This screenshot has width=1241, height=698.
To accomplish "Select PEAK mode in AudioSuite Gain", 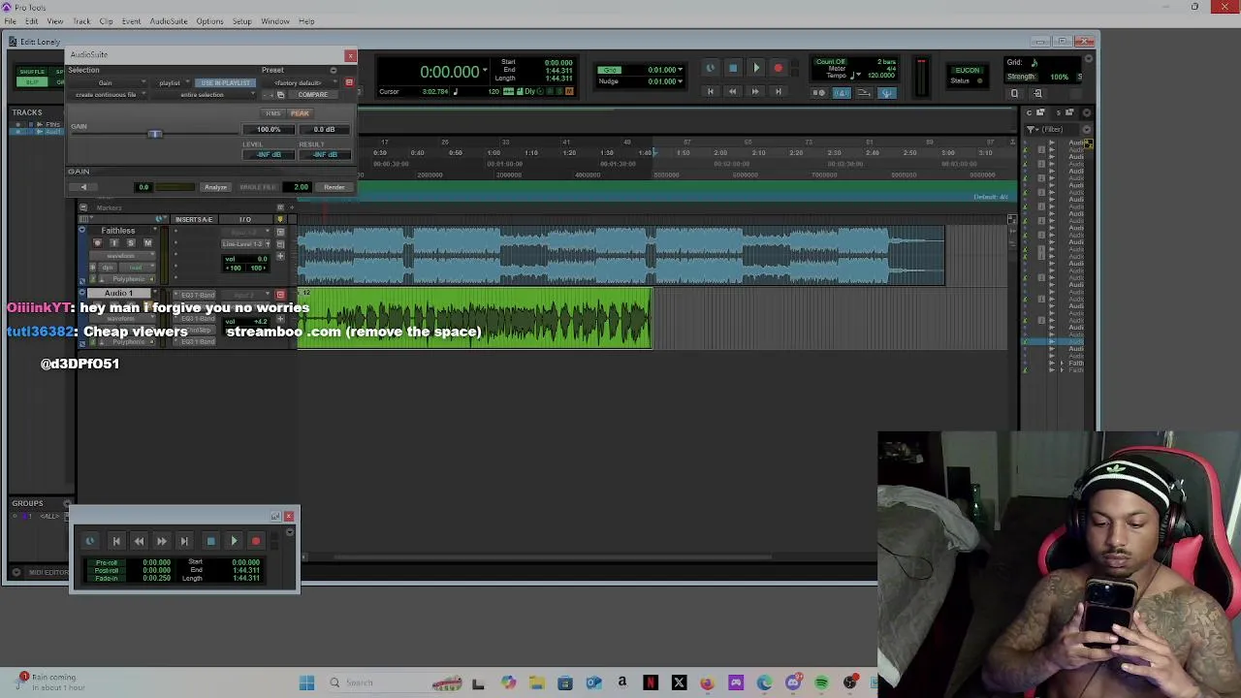I will (x=300, y=113).
